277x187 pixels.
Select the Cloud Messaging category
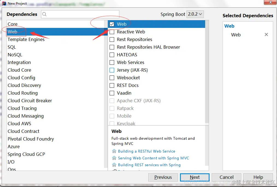[55, 116]
